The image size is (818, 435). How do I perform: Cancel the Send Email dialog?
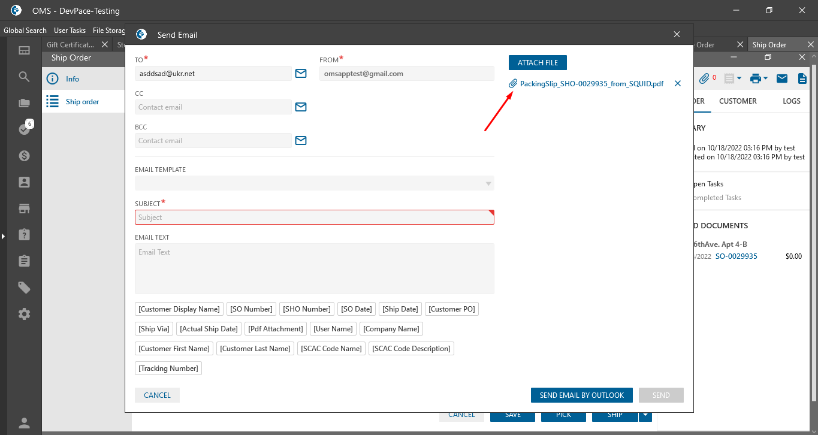point(157,395)
